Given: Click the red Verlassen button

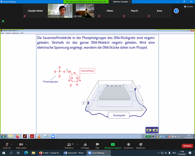Looking at the screenshot, I should [x=187, y=146].
